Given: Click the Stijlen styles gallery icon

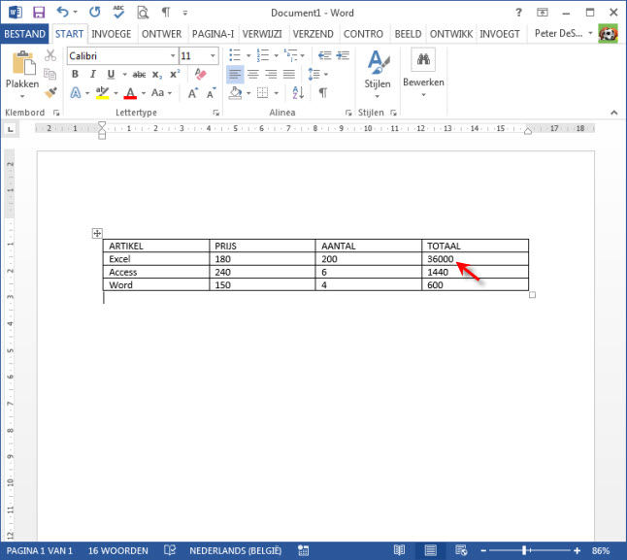Looking at the screenshot, I should point(378,62).
